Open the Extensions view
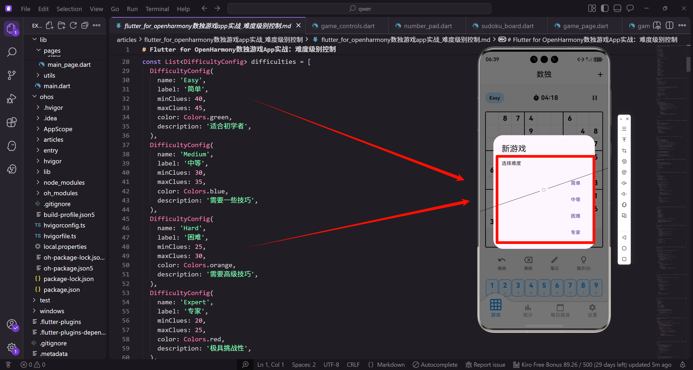The height and width of the screenshot is (370, 693). 11,122
